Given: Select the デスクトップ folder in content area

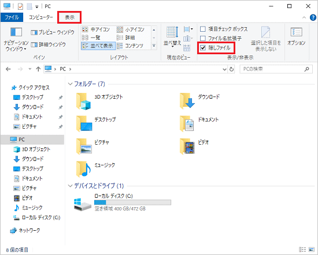Looking at the screenshot, I should [97, 124].
